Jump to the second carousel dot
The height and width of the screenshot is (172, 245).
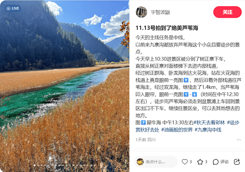click(x=38, y=165)
